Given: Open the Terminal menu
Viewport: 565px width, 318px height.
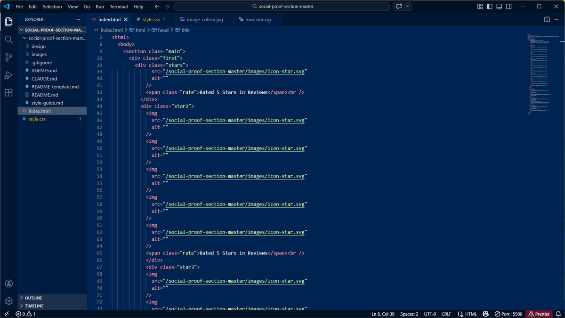Looking at the screenshot, I should click(x=119, y=7).
